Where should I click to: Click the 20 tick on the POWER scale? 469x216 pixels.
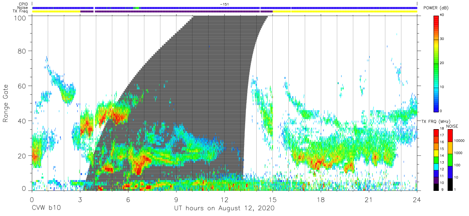(442, 63)
